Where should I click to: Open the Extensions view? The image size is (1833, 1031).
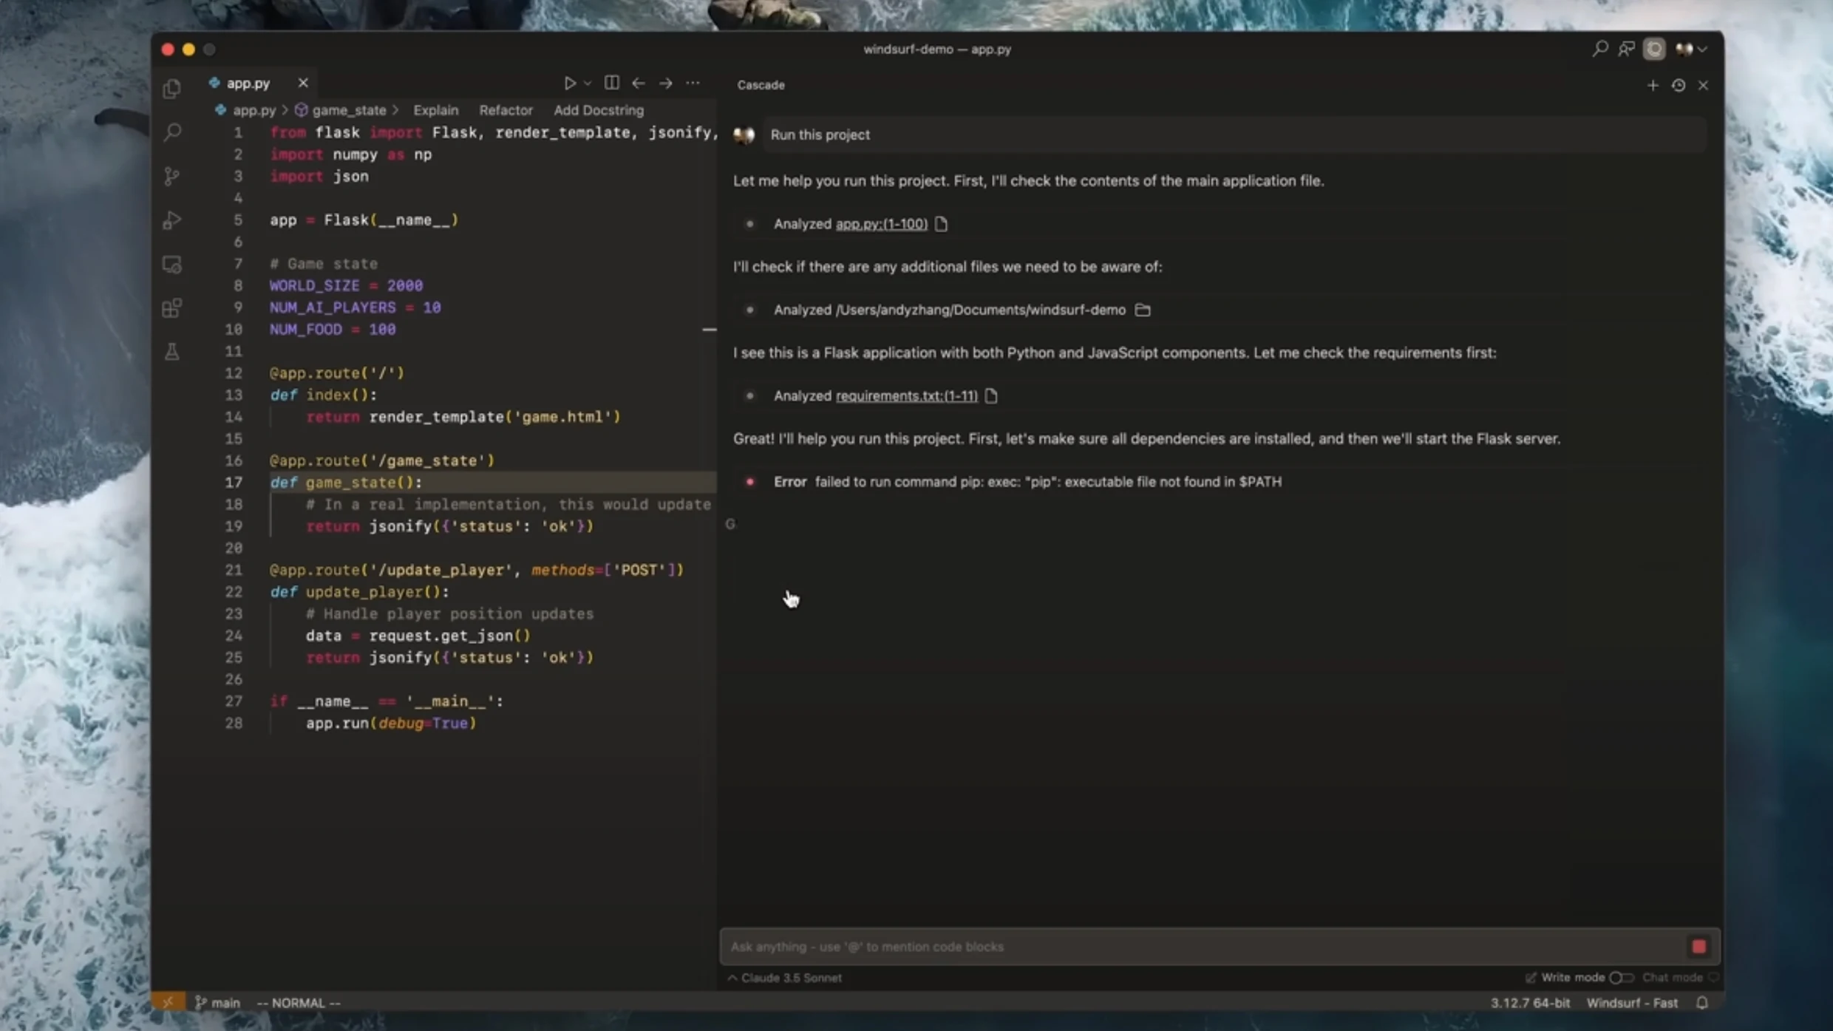[172, 307]
